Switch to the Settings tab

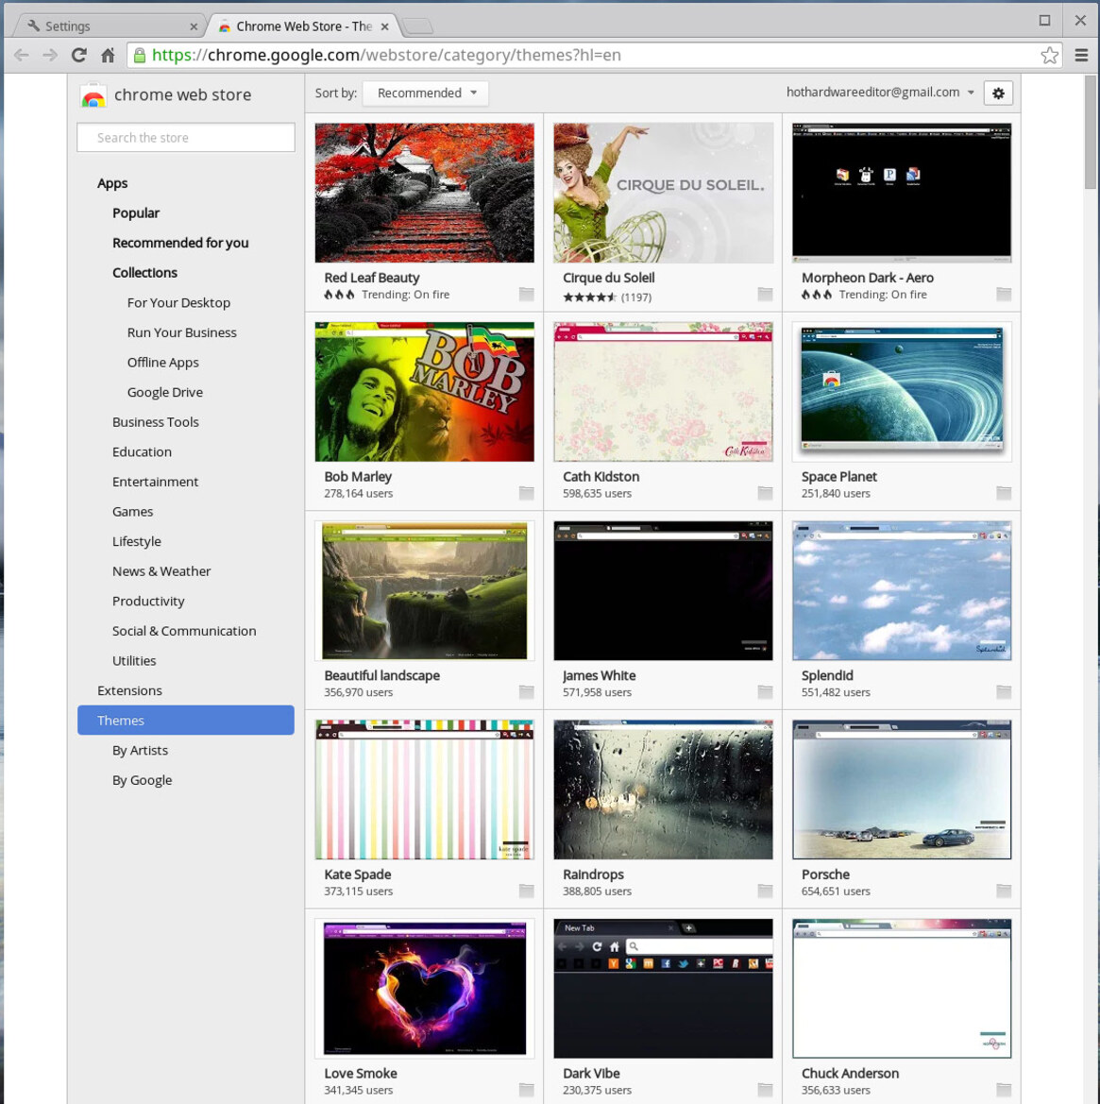point(110,26)
